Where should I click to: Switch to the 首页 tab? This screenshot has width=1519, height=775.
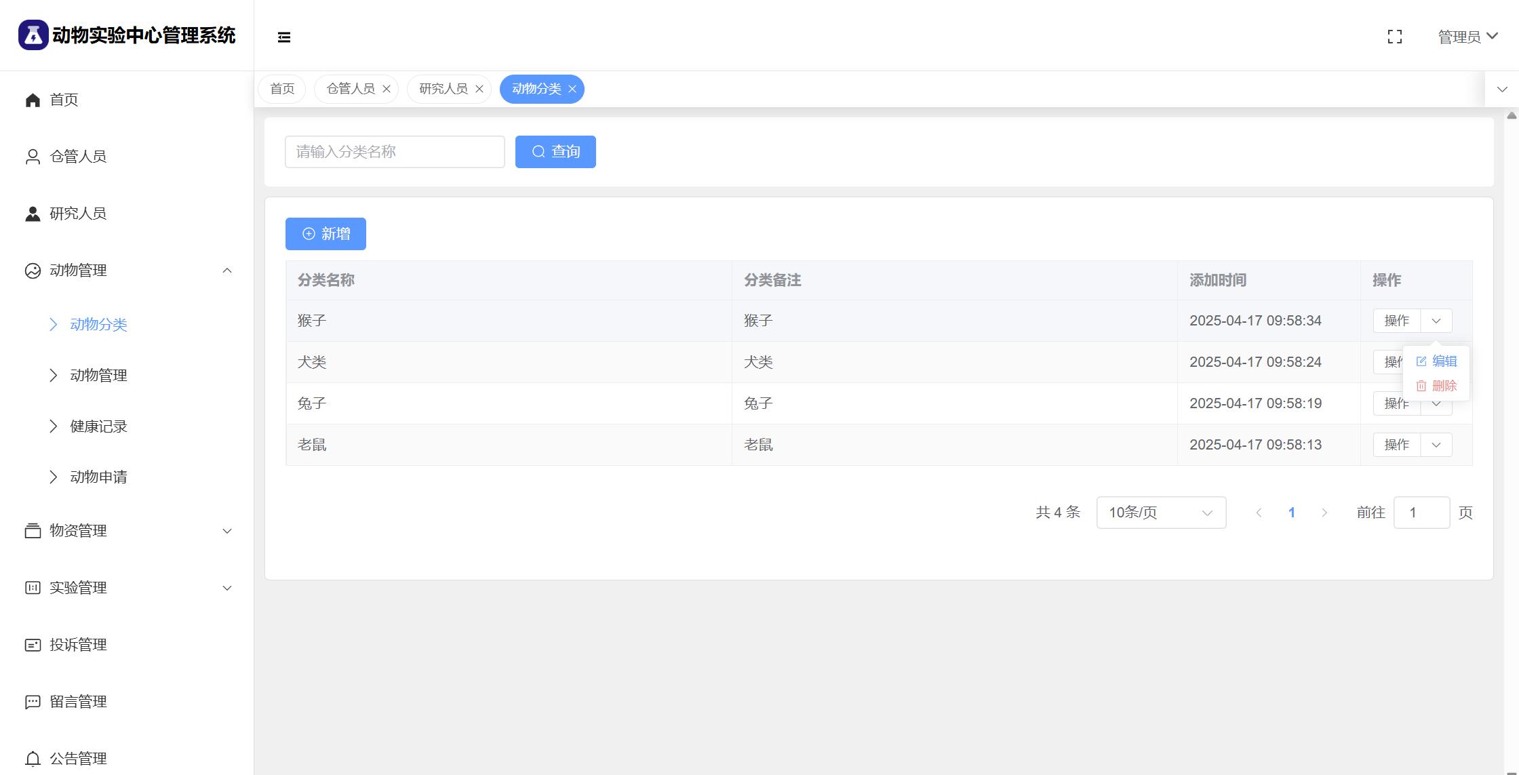click(x=282, y=89)
